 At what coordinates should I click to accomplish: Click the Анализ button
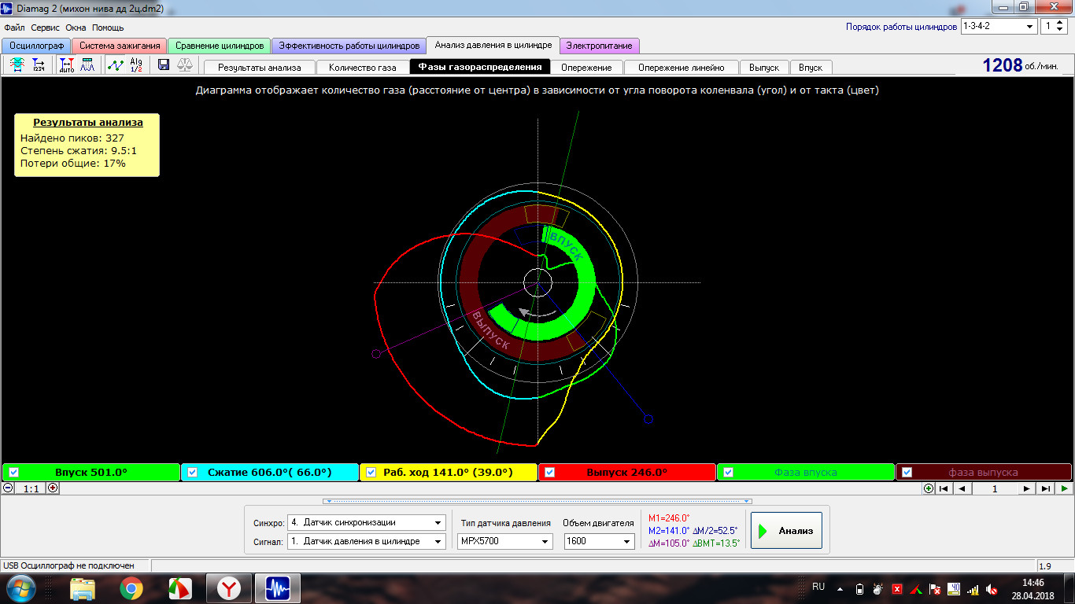click(786, 531)
